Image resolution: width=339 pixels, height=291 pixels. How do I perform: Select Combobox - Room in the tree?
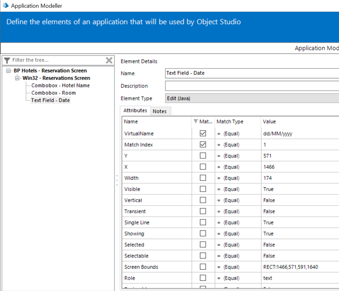[54, 93]
